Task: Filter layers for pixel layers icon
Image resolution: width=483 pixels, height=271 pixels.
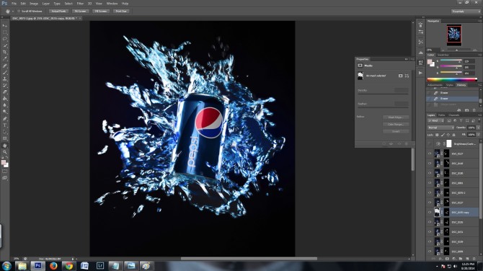Action: 449,120
